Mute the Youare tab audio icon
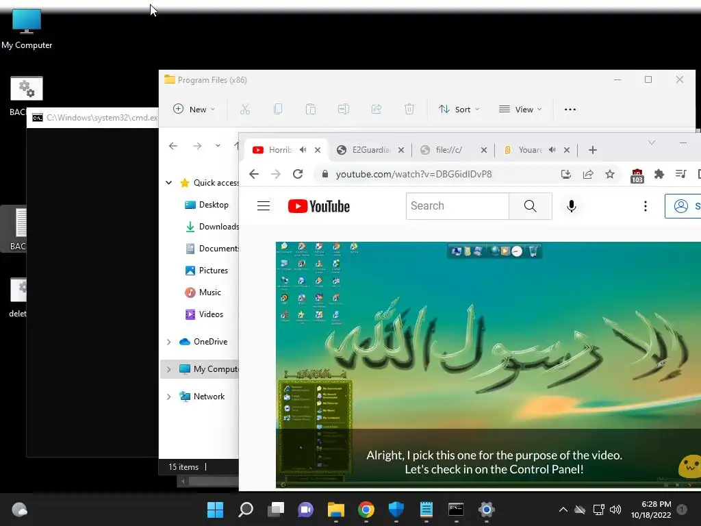 [x=552, y=150]
